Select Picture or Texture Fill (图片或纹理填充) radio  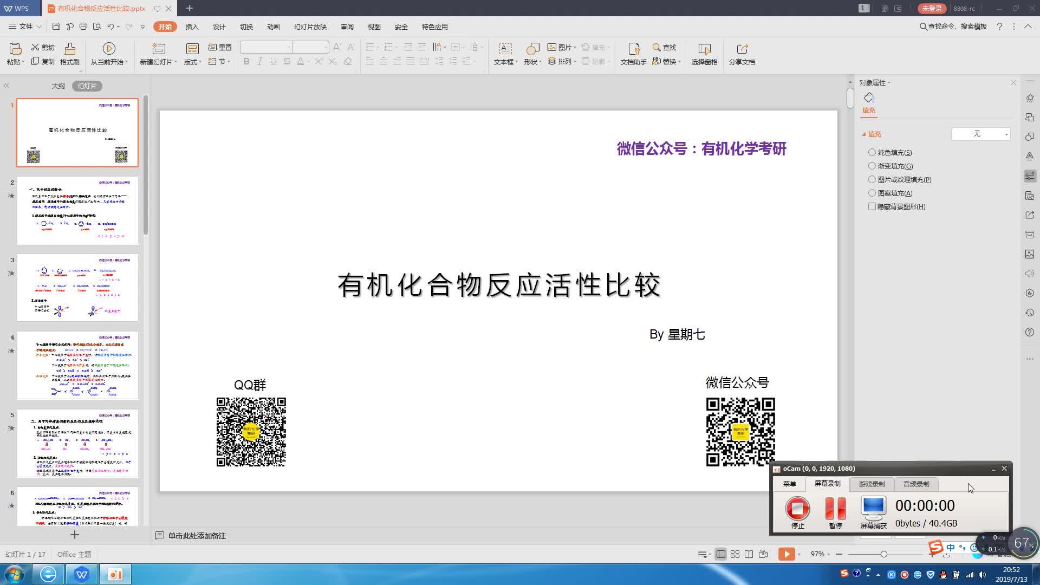coord(872,179)
